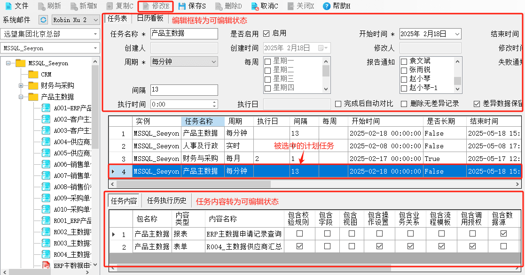This screenshot has height=275, width=525.
Task: Toggle the 启用 enabled checkbox
Action: point(266,33)
